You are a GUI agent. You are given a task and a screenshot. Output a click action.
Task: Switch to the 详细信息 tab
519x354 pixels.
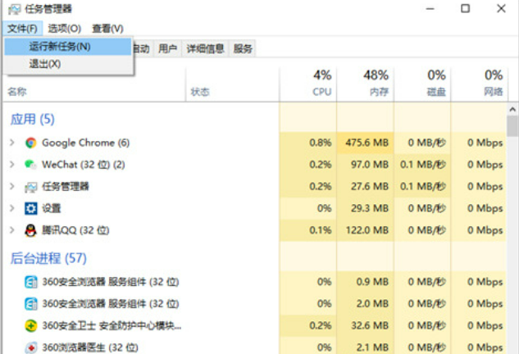point(204,49)
